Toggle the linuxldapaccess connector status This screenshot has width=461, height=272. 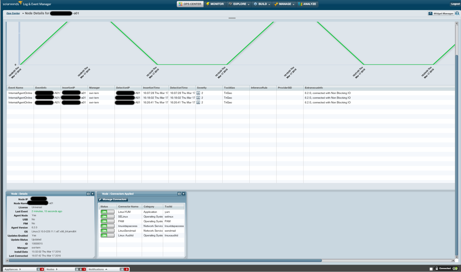point(107,226)
